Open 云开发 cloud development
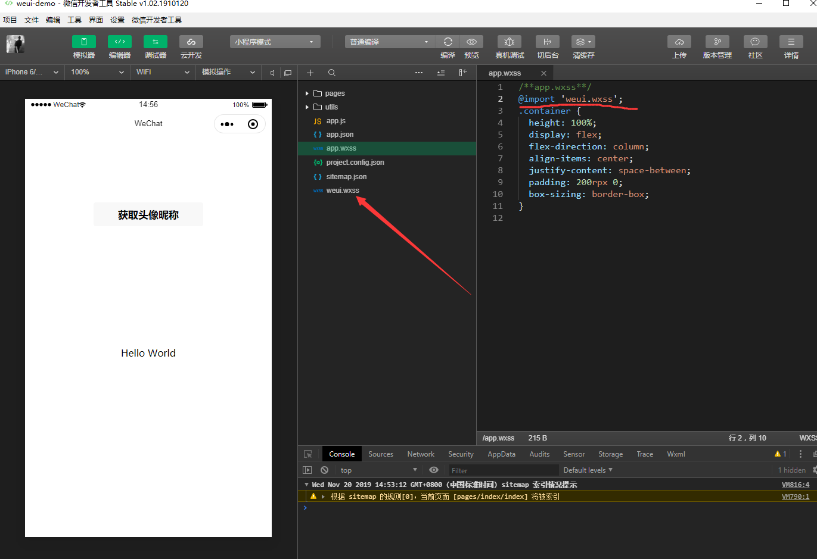Screen dimensions: 817x559 [191, 42]
